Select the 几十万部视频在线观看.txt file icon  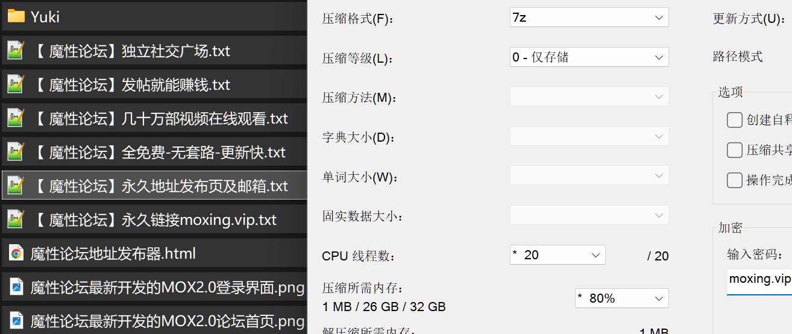coord(16,118)
